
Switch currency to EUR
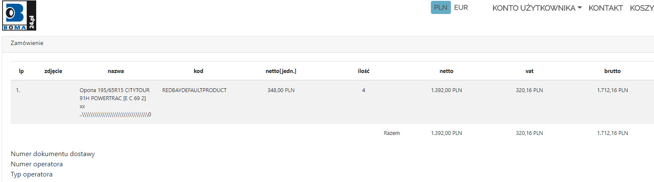point(461,8)
